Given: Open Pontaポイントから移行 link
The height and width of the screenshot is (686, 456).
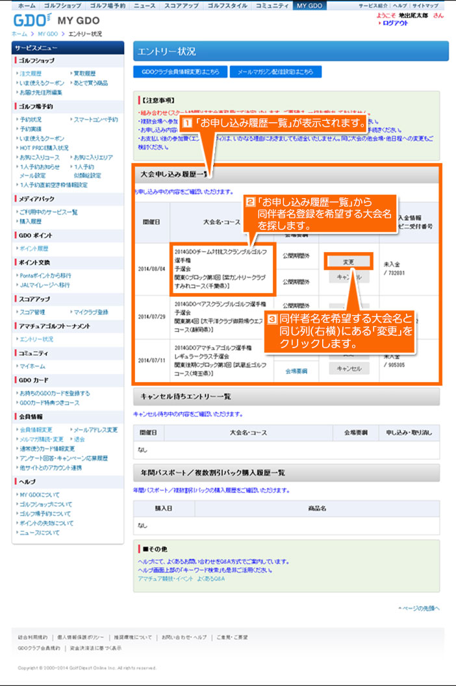Looking at the screenshot, I should (x=45, y=275).
